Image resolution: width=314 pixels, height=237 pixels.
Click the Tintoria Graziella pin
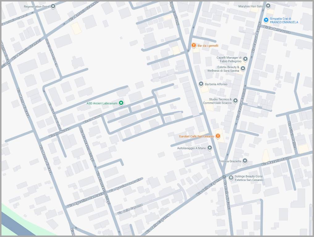tap(245, 161)
